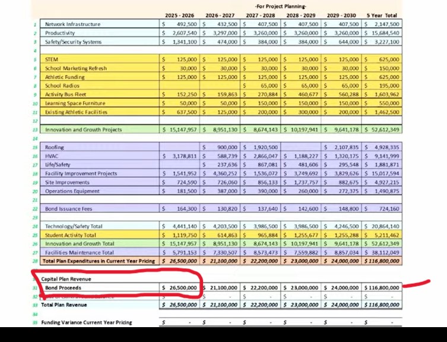Click Bond Issuance Fees 164,300 cell

tap(180, 209)
